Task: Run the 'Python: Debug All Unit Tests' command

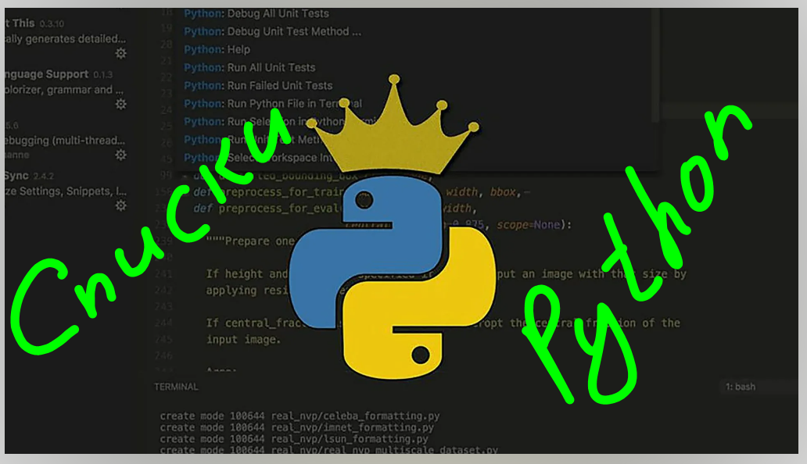Action: click(256, 13)
